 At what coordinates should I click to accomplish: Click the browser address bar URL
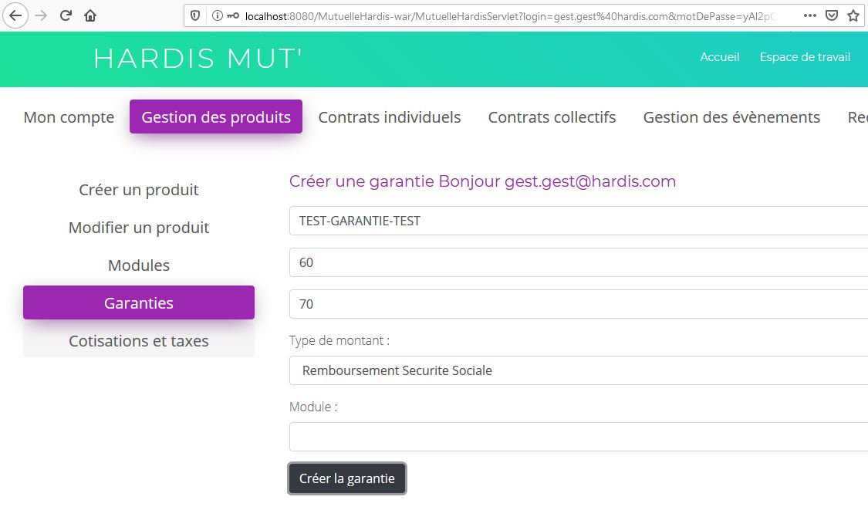tap(509, 15)
